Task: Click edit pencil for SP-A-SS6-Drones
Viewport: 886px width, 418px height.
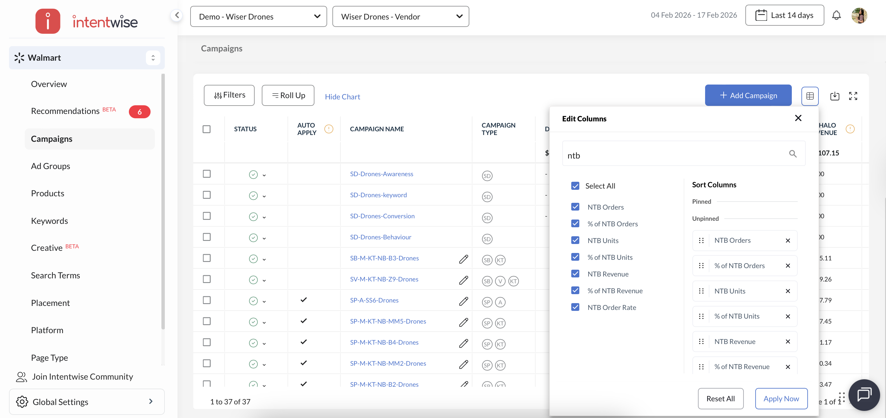Action: pyautogui.click(x=463, y=301)
